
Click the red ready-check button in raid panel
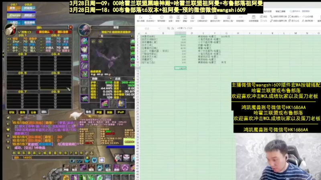(45, 32)
